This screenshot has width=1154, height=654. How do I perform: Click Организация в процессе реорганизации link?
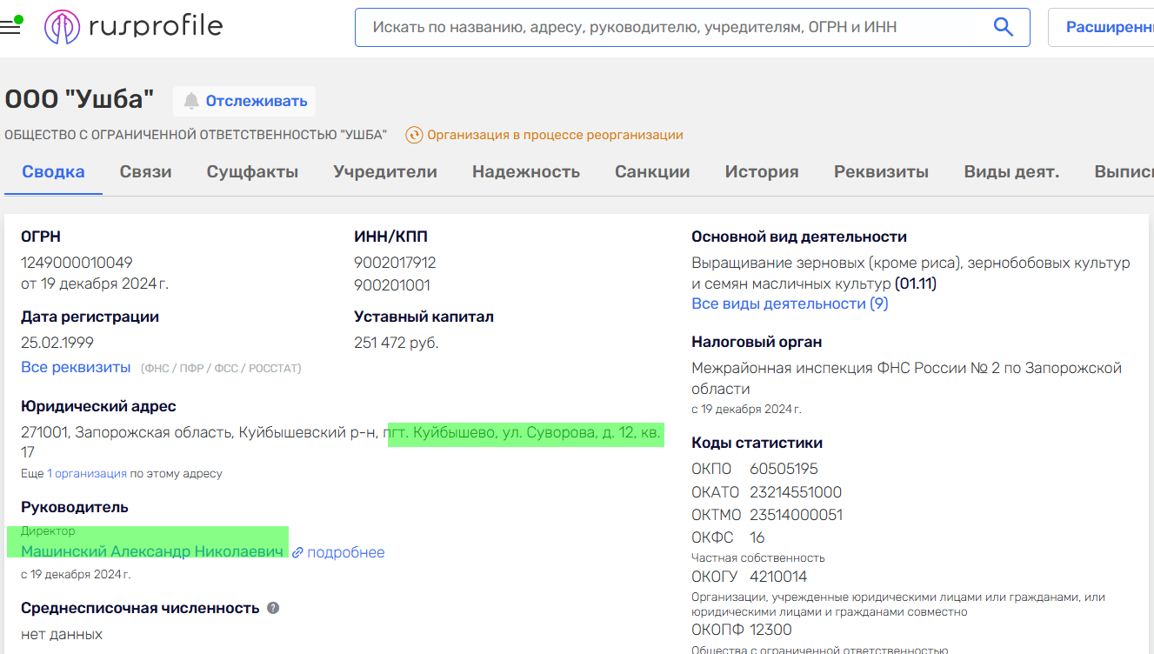point(555,135)
